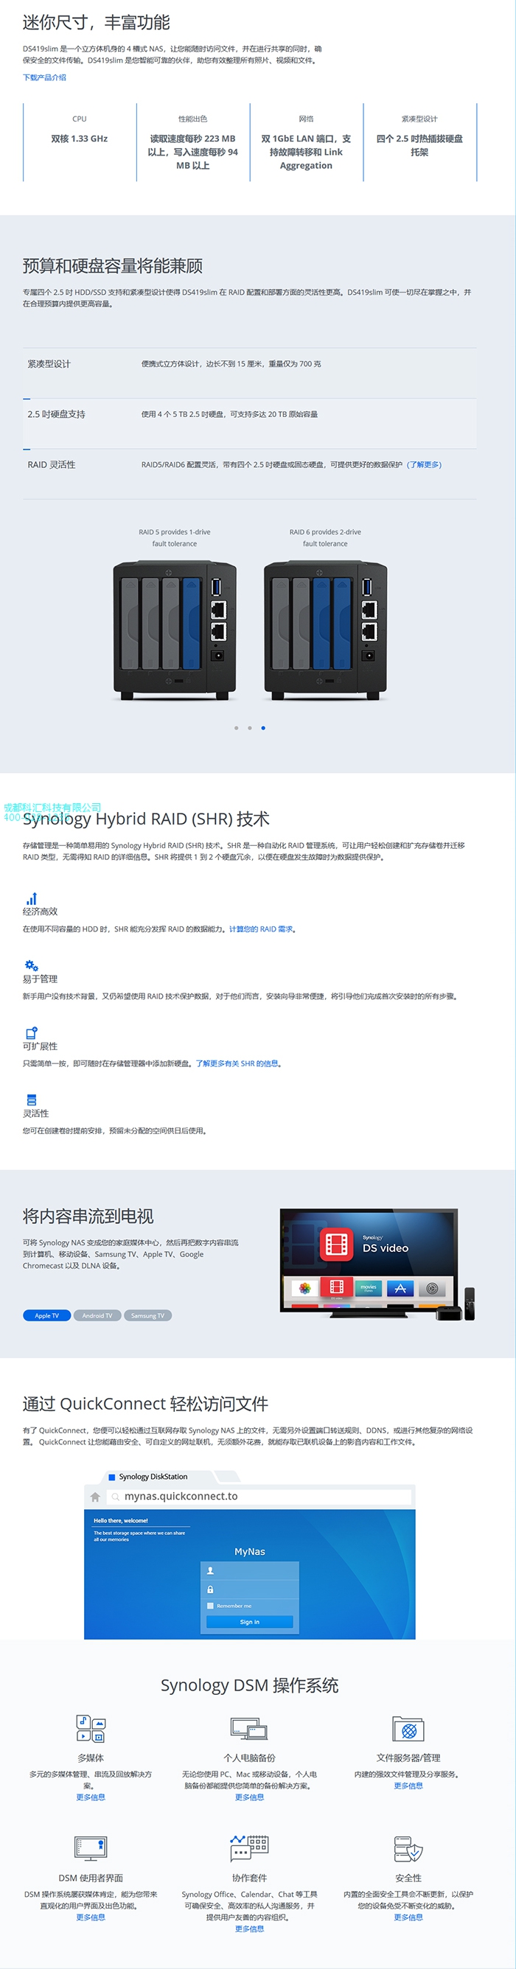The height and width of the screenshot is (1969, 516).
Task: Open the 计算您的 RAID 需求 link
Action: [261, 929]
